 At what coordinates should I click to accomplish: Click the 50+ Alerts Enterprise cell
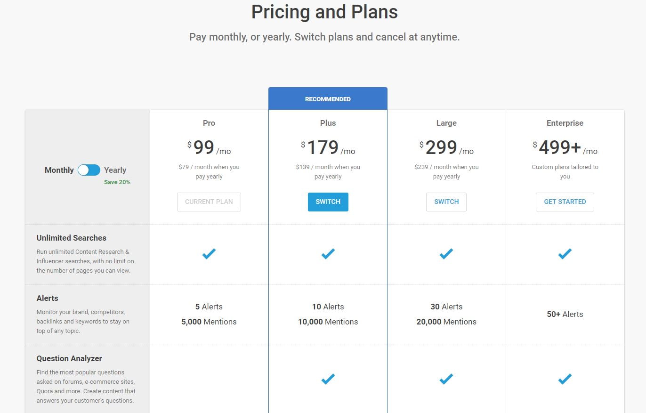(565, 314)
